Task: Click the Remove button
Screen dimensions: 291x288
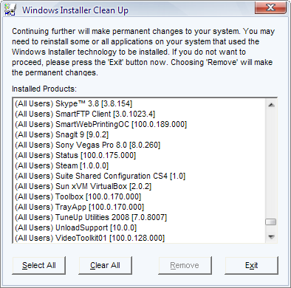Action: (185, 265)
